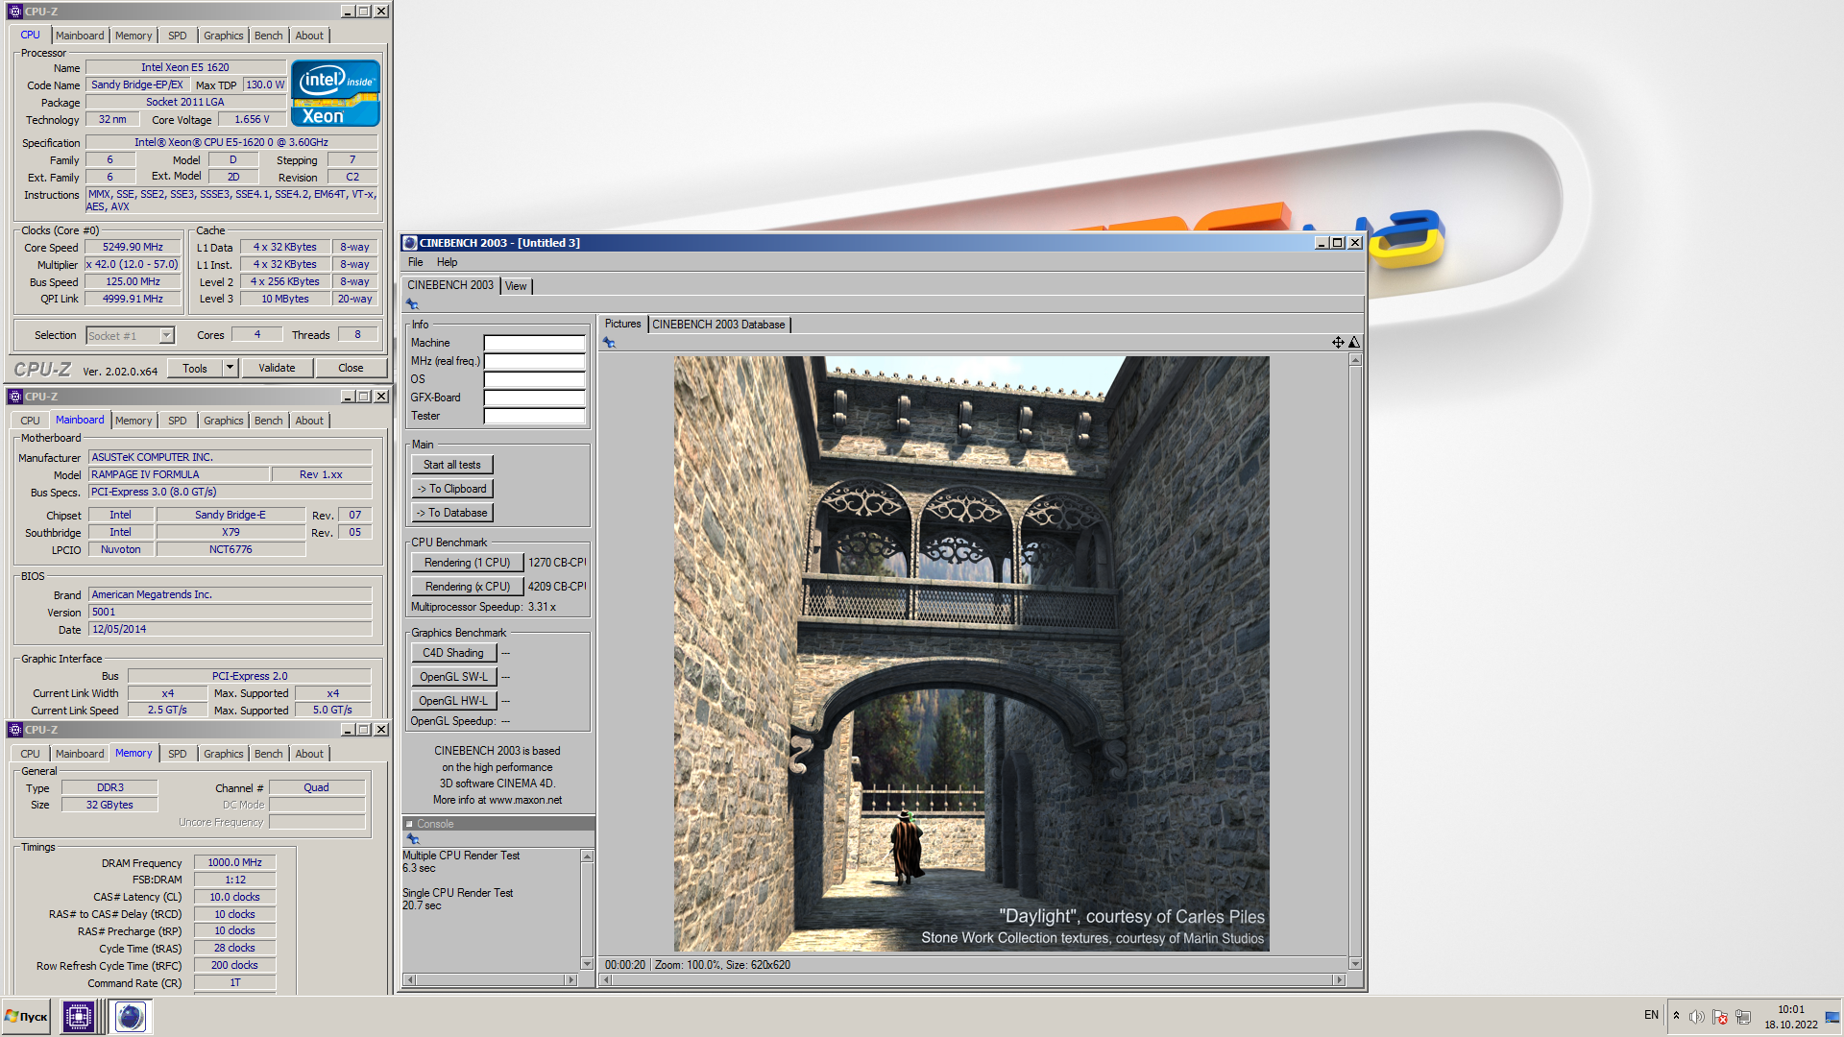This screenshot has height=1037, width=1844.
Task: Switch to View tab in CINEBENCH
Action: click(516, 286)
